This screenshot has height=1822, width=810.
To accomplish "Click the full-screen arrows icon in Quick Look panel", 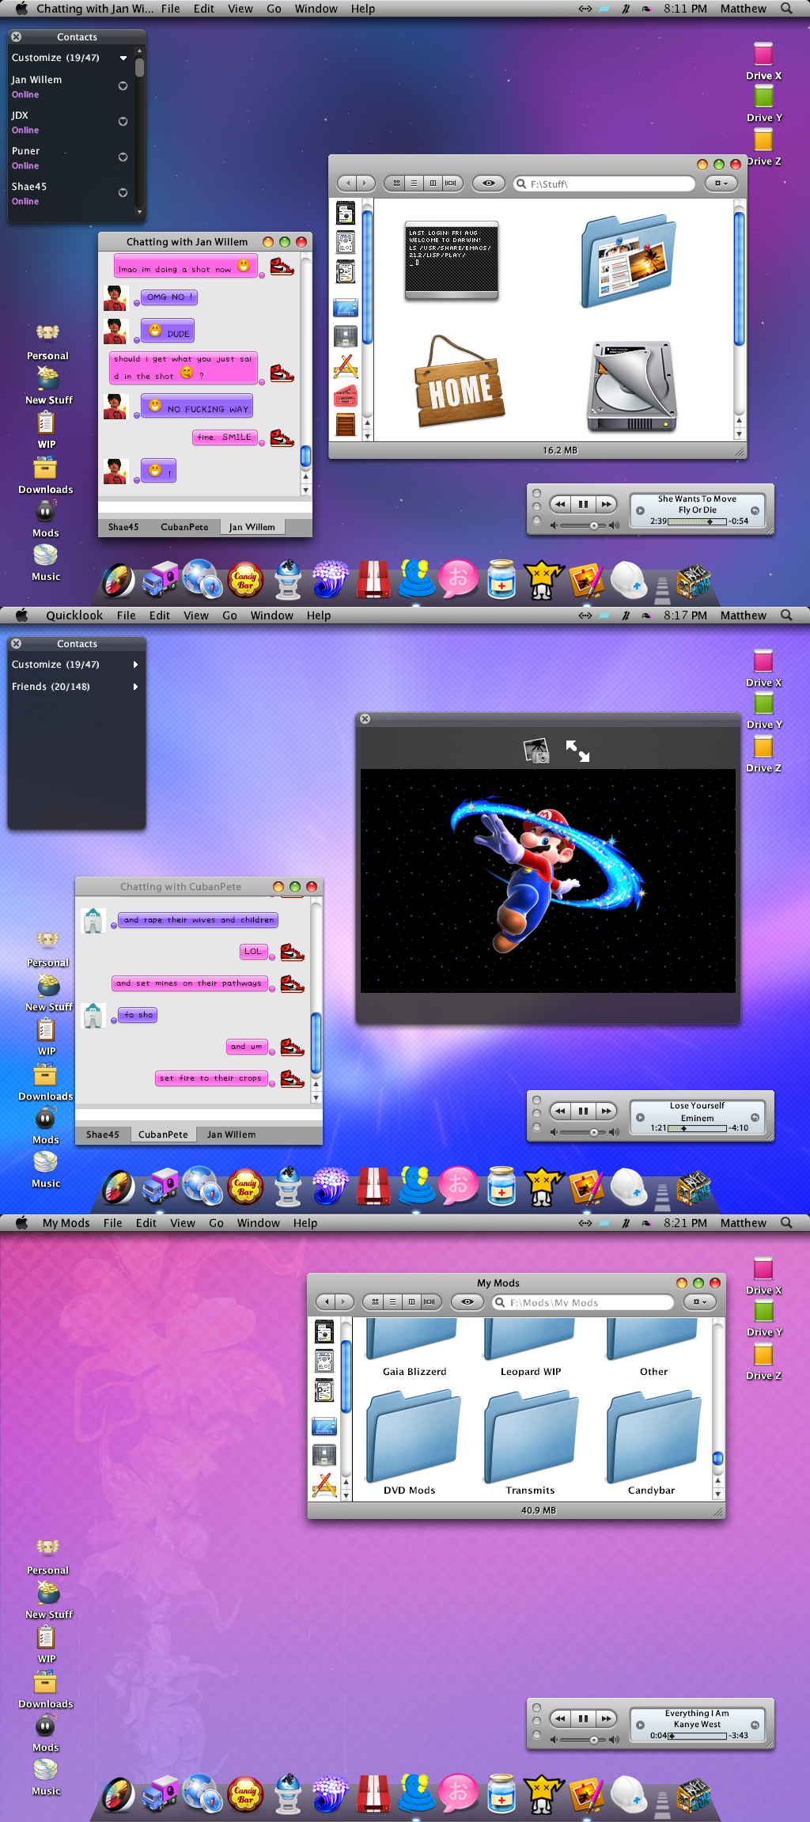I will (x=577, y=750).
